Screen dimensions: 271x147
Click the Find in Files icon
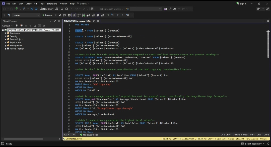coord(127,9)
